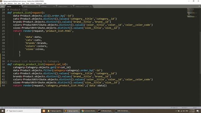The image size is (201, 113).
Task: Open the File Explorer django-apps taskbar window
Action: (x=55, y=111)
